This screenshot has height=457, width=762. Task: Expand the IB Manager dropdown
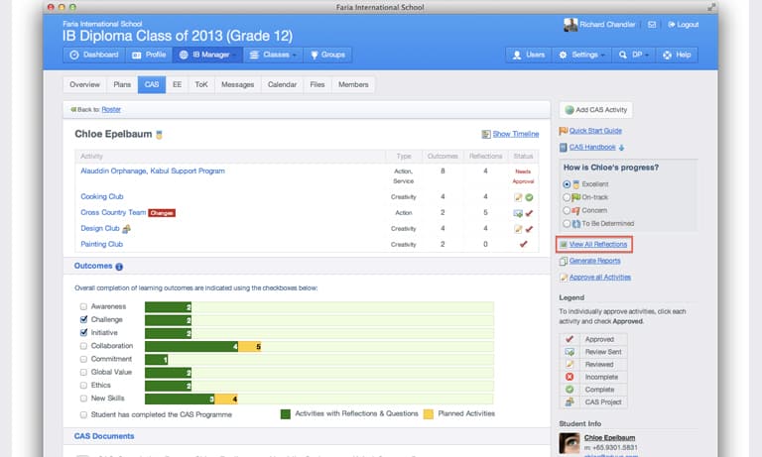pyautogui.click(x=207, y=55)
